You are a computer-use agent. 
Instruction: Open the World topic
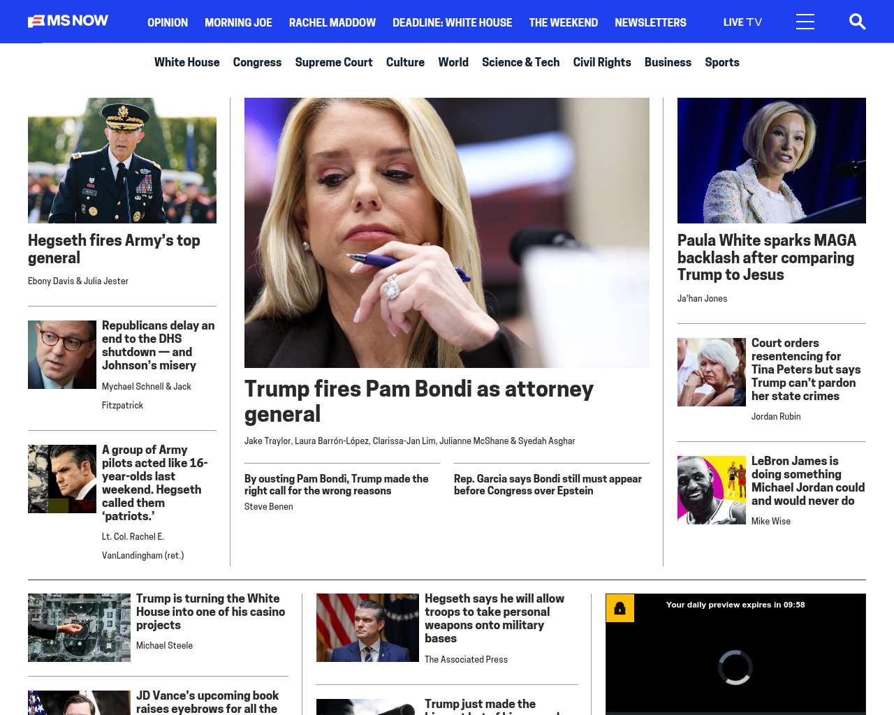point(453,62)
